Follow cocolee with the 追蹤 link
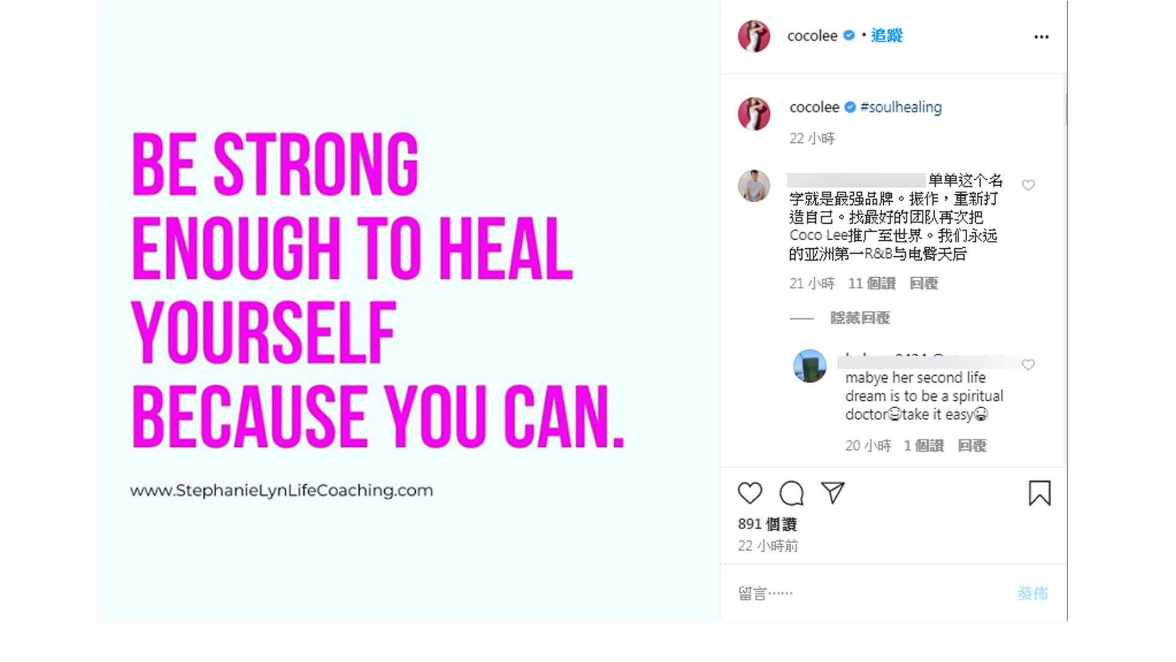The height and width of the screenshot is (662, 1176). click(887, 36)
